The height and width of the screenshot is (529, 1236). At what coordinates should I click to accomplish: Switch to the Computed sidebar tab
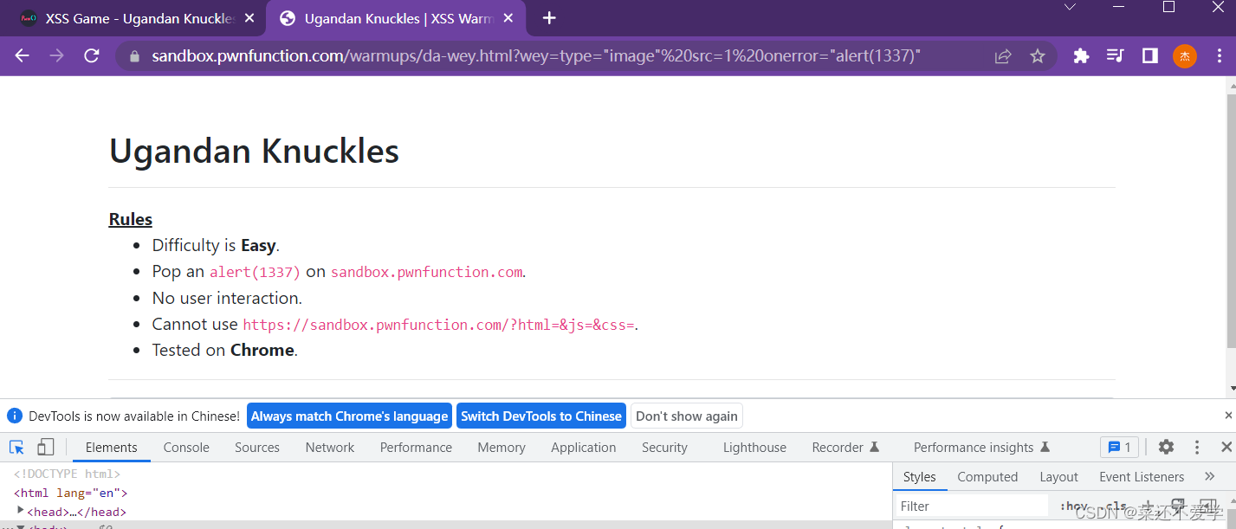(x=987, y=477)
